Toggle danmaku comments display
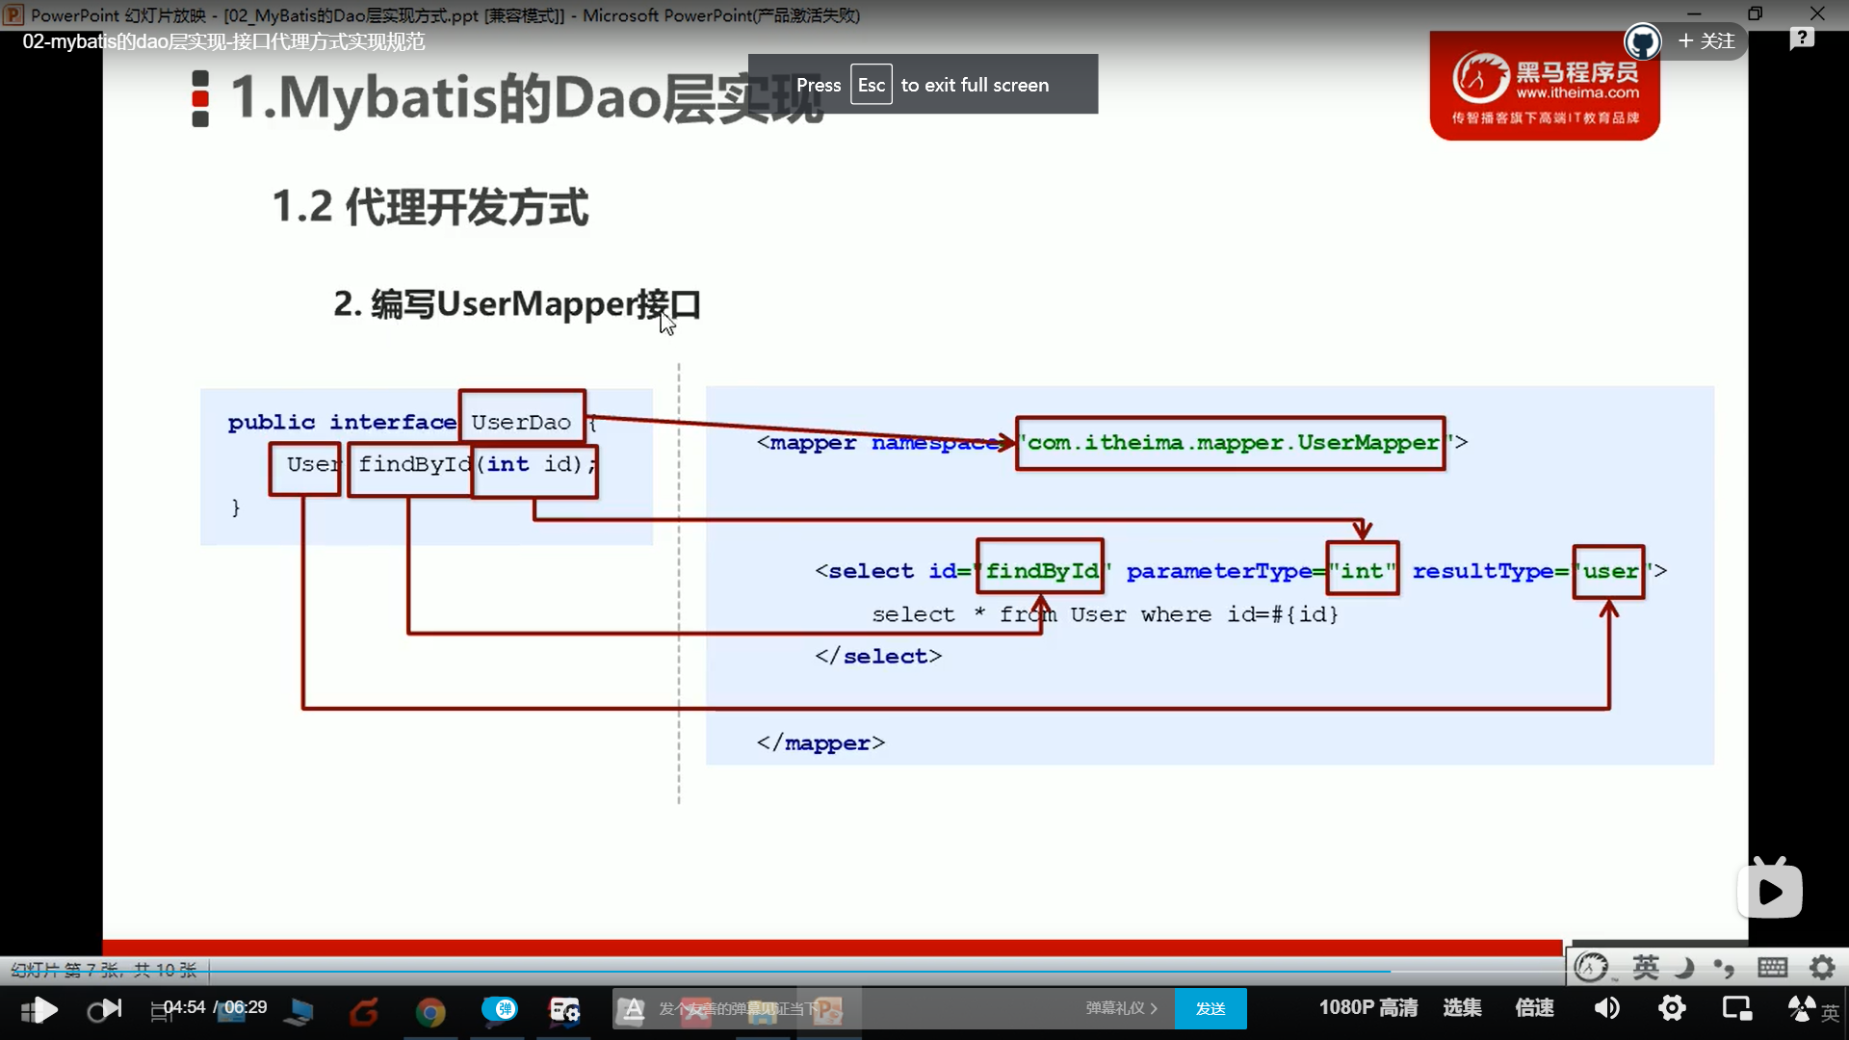Viewport: 1849px width, 1040px height. 500,1008
